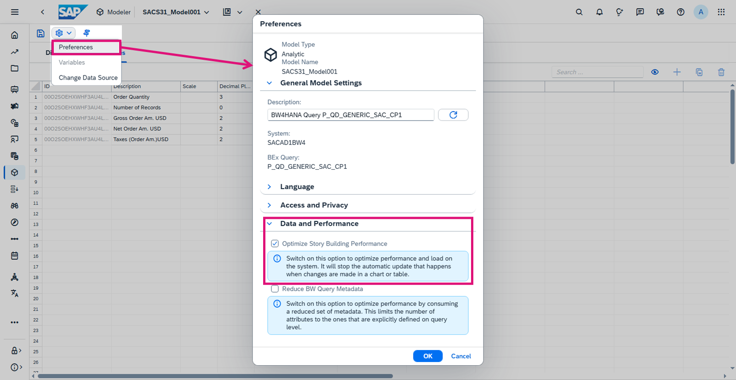This screenshot has height=380, width=736.
Task: Expand the security lock sidebar item
Action: click(x=16, y=351)
